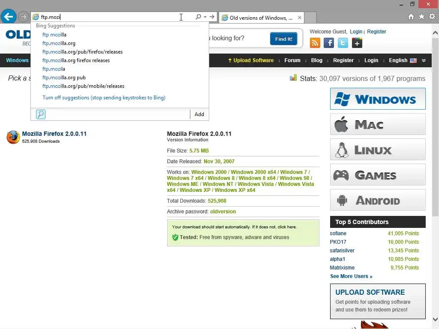Image resolution: width=439 pixels, height=329 pixels.
Task: Click the 'looking for?' search field
Action: tap(238, 38)
